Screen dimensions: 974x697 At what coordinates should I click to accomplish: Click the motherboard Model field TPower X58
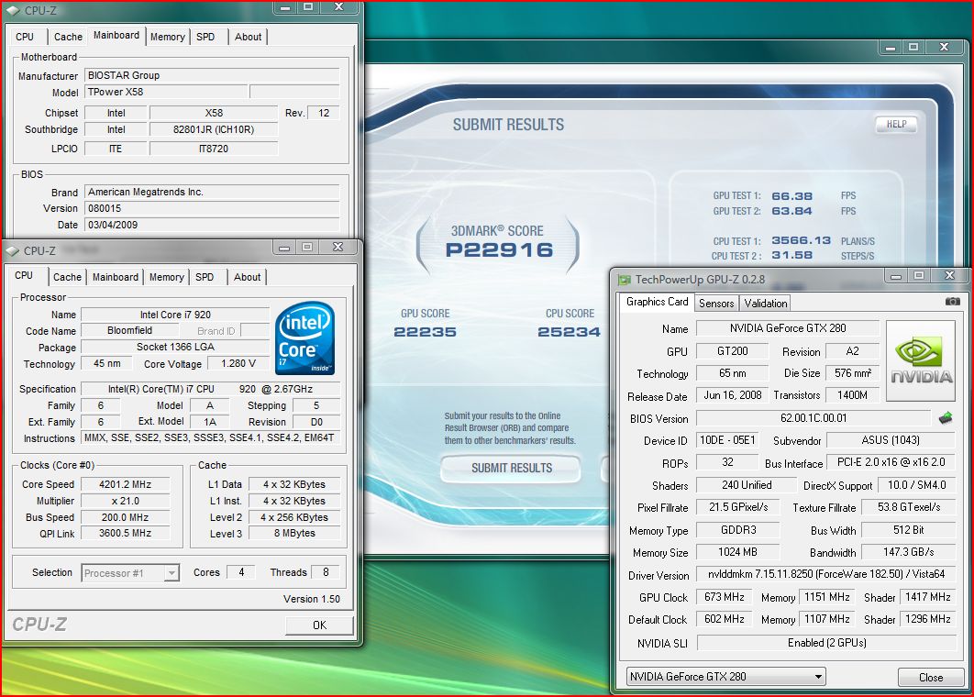[x=166, y=92]
